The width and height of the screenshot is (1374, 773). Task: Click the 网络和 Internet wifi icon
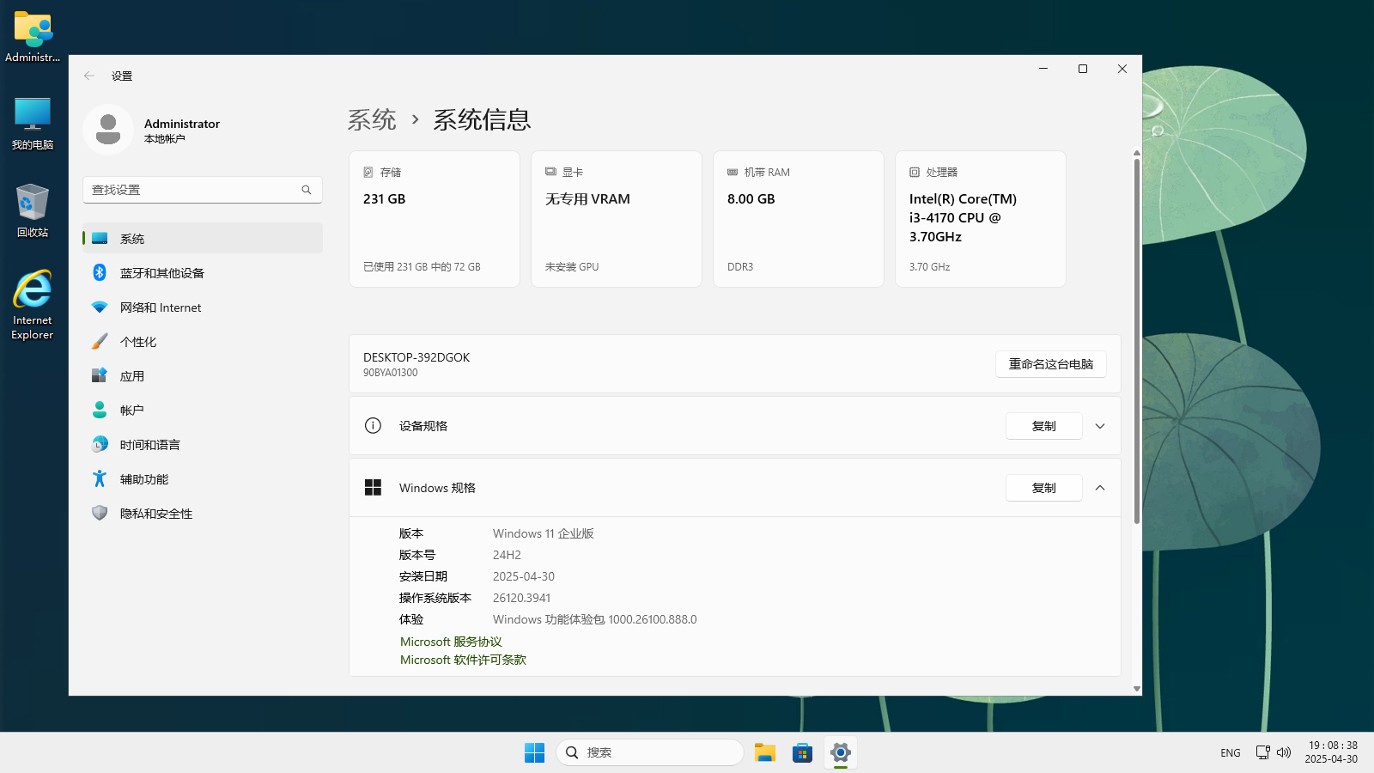pyautogui.click(x=100, y=307)
